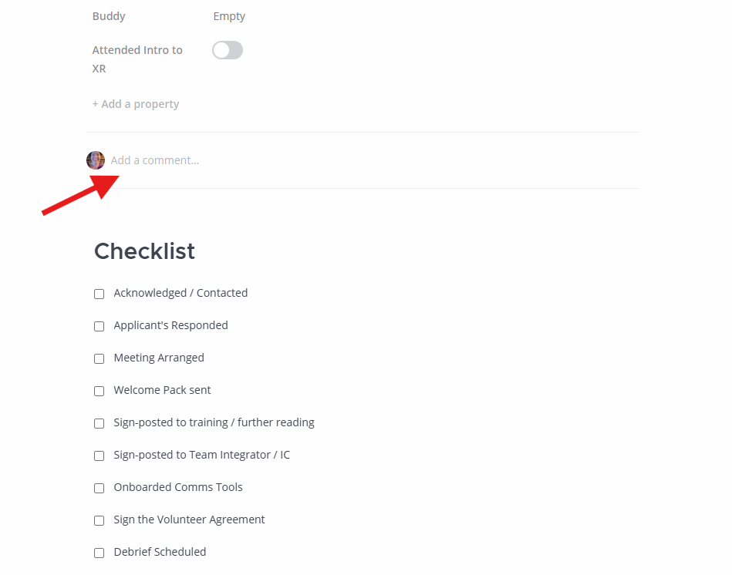Mark Meeting Arranged as complete

point(99,358)
